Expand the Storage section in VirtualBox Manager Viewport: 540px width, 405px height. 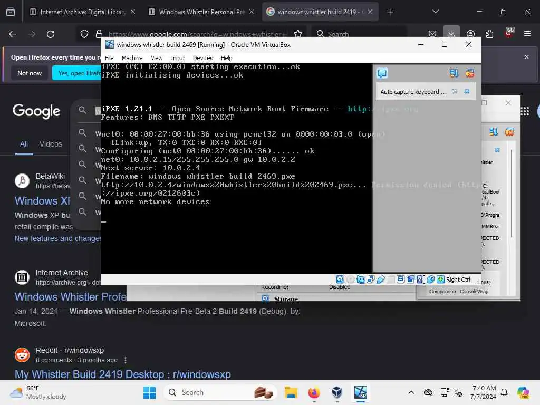pyautogui.click(x=285, y=298)
